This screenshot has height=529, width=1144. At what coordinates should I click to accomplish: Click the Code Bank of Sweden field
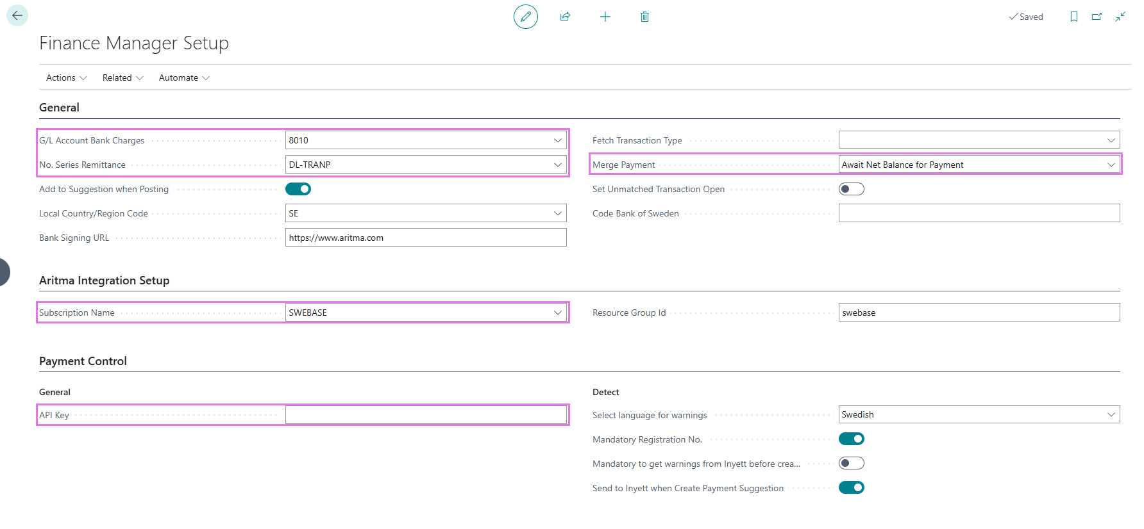[x=979, y=213]
